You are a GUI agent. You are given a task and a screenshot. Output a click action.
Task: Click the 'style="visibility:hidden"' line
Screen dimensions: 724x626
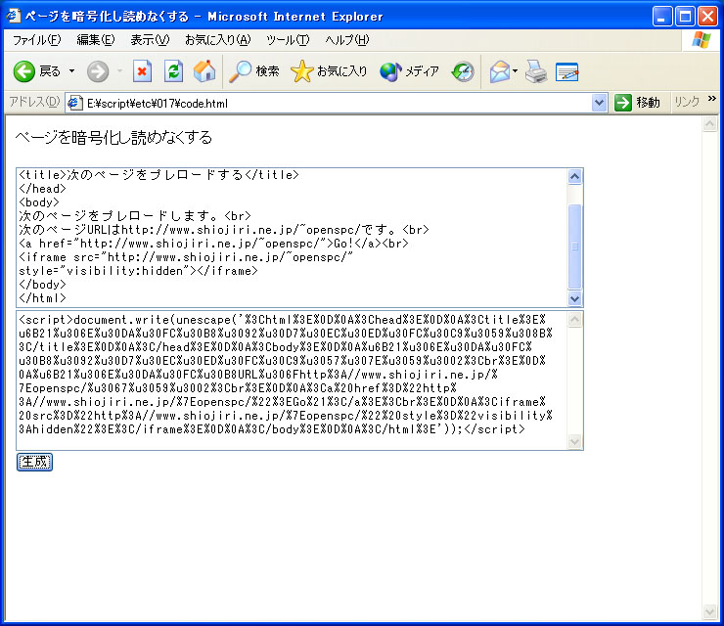click(x=138, y=271)
